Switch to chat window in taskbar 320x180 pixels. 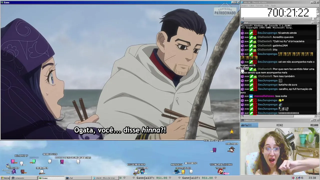pos(78,178)
